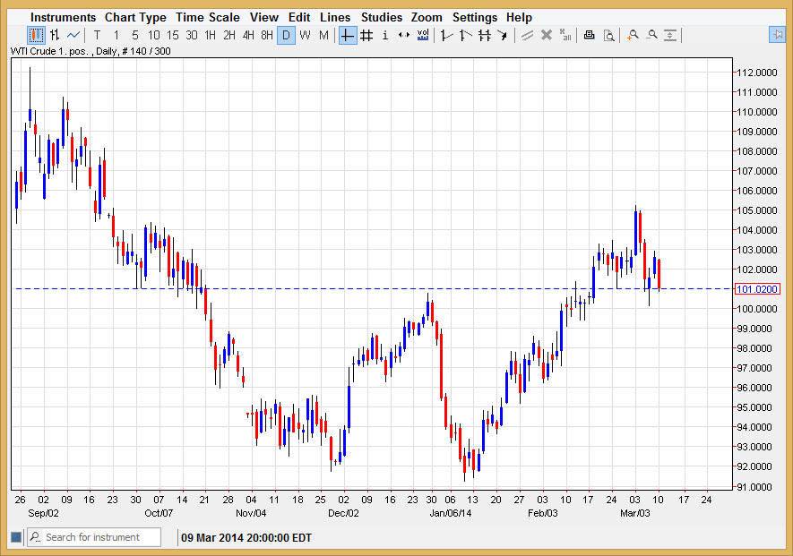This screenshot has width=793, height=556.
Task: Open the Instruments menu
Action: [63, 17]
